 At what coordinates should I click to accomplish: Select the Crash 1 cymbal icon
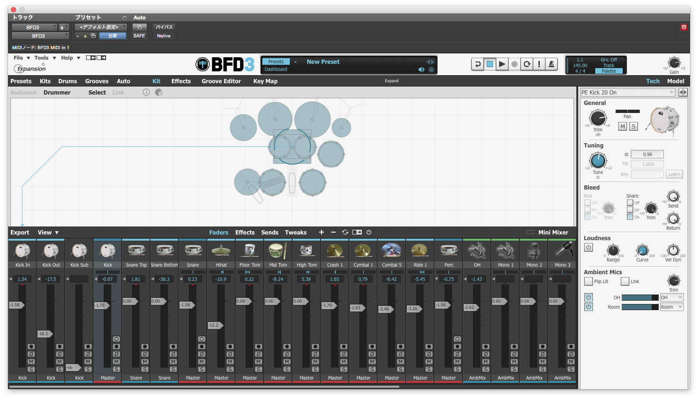pos(335,251)
